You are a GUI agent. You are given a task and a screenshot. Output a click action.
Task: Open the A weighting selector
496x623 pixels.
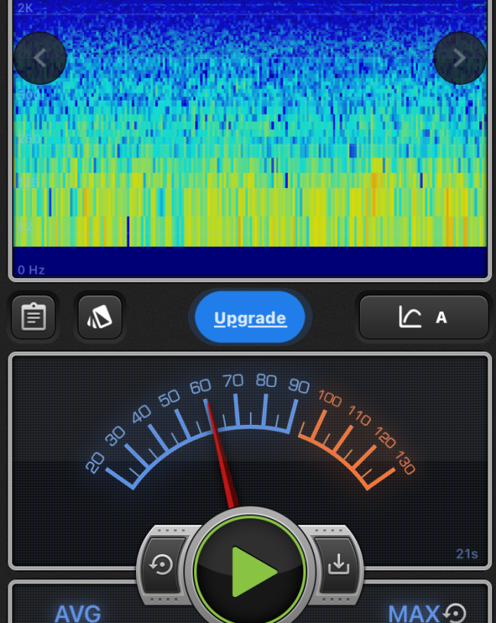(441, 317)
